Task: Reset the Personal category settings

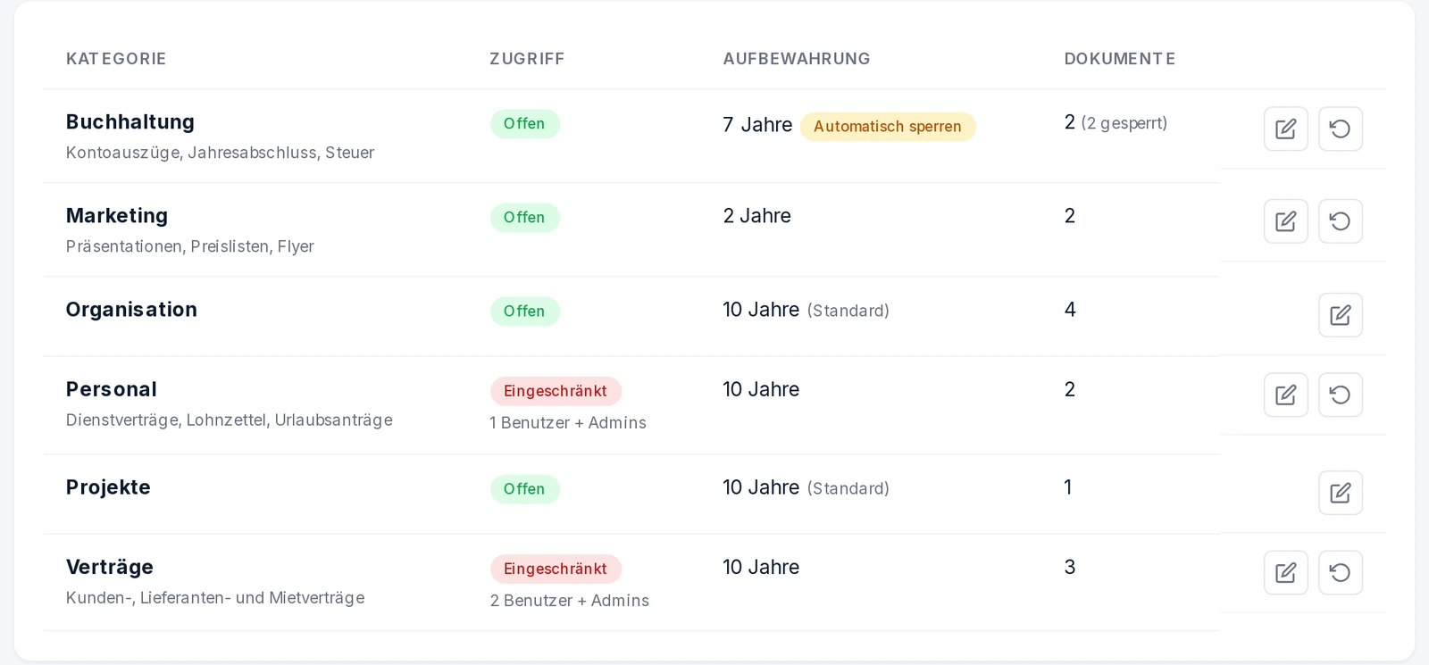Action: click(1340, 395)
